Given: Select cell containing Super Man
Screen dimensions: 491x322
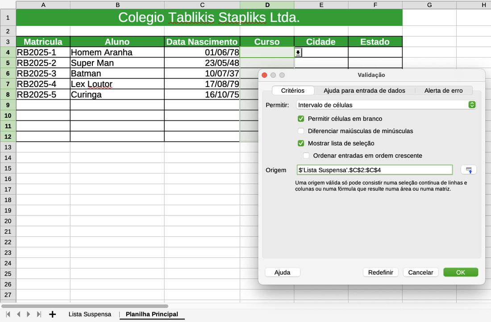Looking at the screenshot, I should [117, 63].
